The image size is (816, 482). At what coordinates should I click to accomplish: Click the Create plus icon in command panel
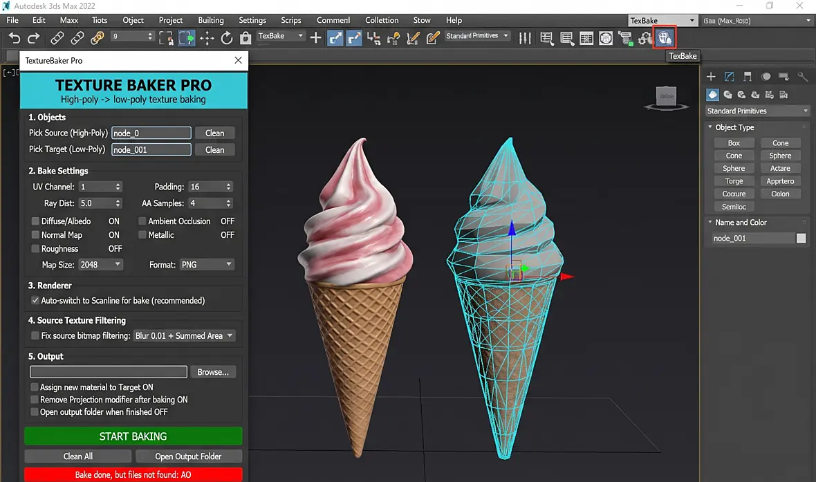tap(711, 77)
